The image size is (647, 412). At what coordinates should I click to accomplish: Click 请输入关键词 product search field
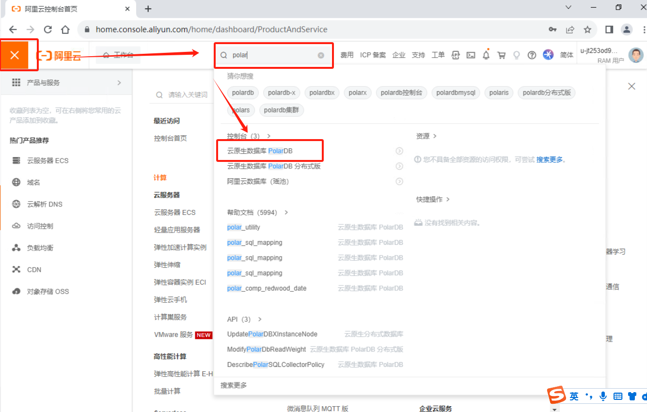coord(183,95)
